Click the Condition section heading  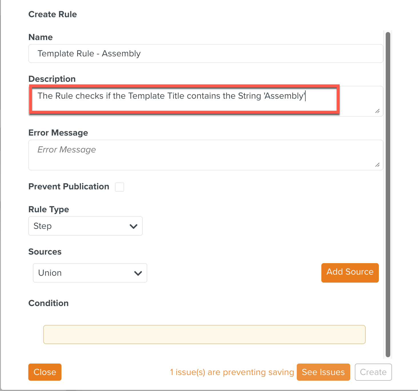point(48,303)
